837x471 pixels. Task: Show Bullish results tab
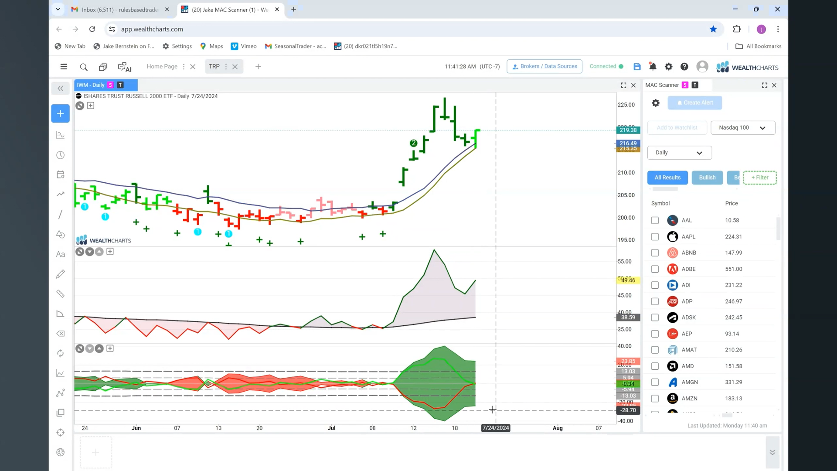click(x=707, y=177)
